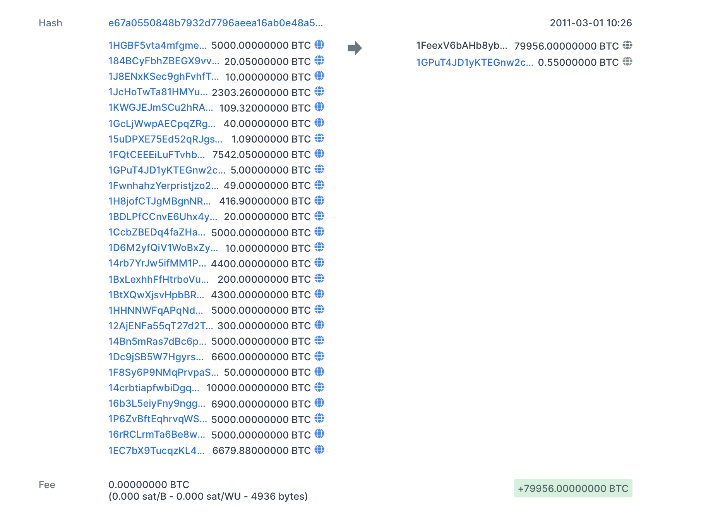Open input address 1HHNNWFqAPqNd...
Viewport: 713px width, 516px height.
coord(156,310)
